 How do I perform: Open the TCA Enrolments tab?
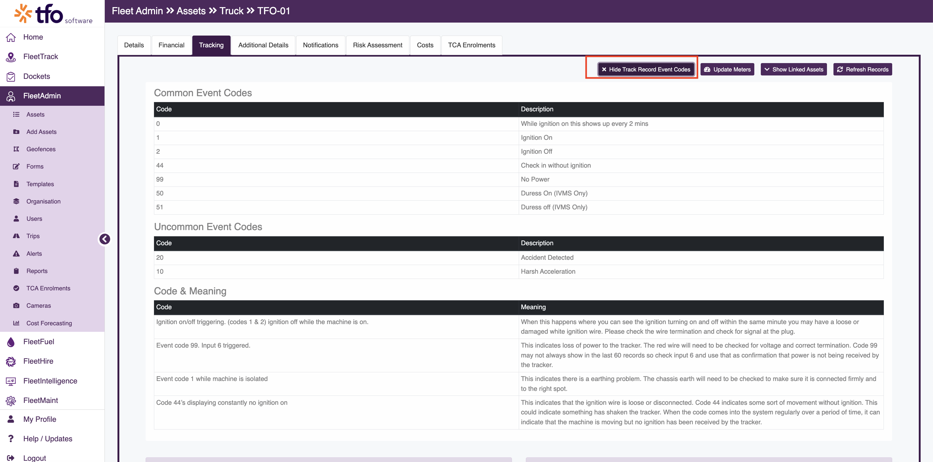coord(471,45)
